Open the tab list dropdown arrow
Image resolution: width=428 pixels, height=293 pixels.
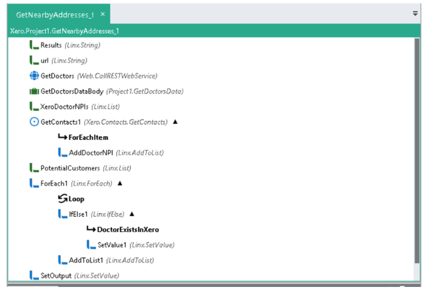click(x=415, y=13)
